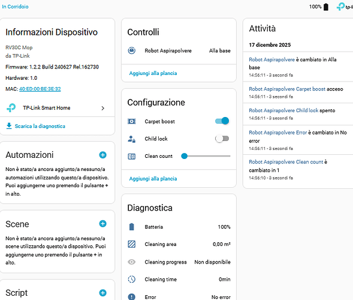Turn off the Carpet boost toggle
The image size is (353, 300).
pos(222,121)
